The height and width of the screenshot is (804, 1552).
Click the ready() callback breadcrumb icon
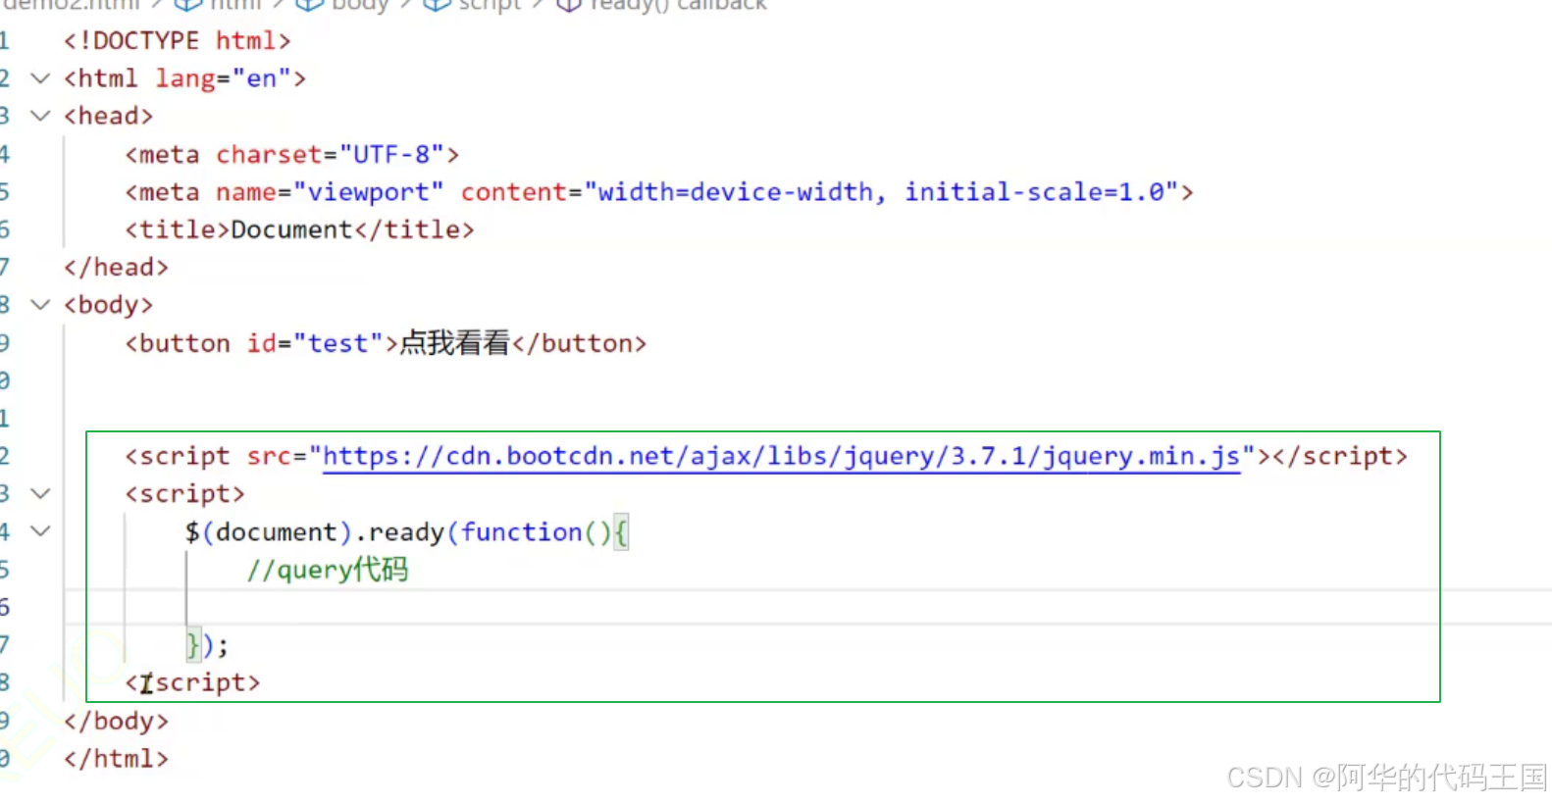pos(569,5)
